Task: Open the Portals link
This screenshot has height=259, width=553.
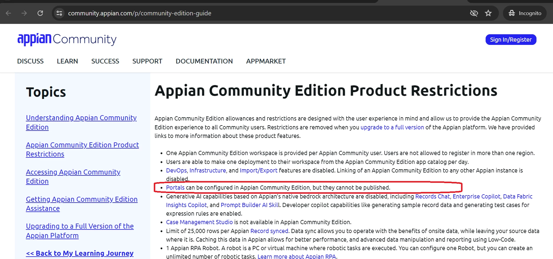Action: 175,188
